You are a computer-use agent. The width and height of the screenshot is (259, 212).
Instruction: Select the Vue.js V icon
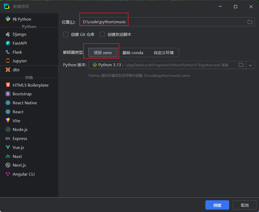(8, 147)
